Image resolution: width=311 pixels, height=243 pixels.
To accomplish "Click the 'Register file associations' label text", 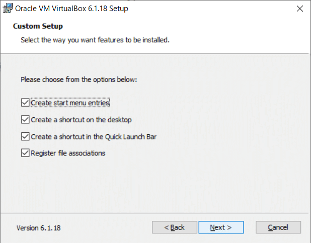I will [x=68, y=153].
